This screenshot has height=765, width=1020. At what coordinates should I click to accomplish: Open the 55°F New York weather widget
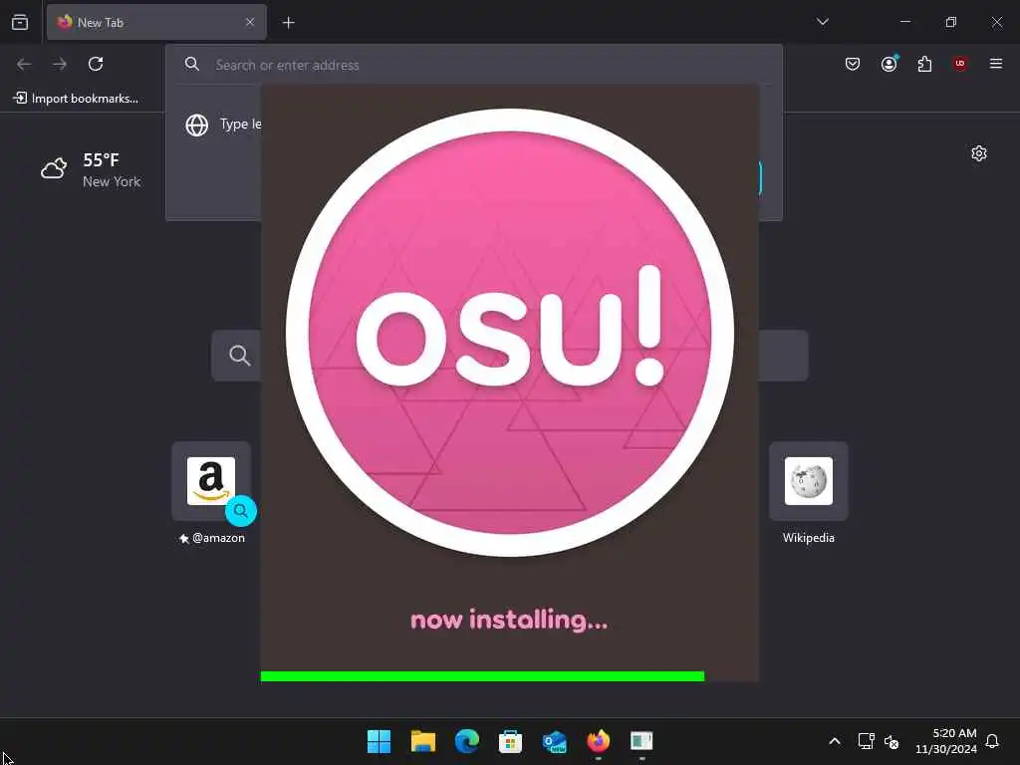(x=91, y=169)
